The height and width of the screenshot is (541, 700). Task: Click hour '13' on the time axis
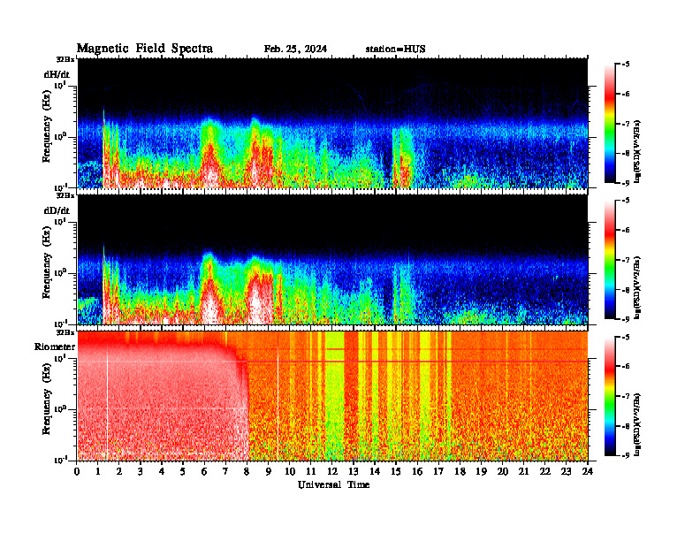354,471
